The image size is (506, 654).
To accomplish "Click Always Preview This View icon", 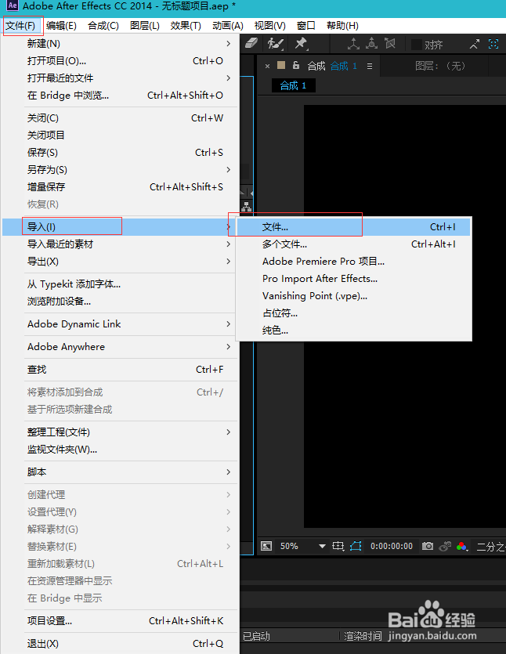I will click(x=266, y=546).
